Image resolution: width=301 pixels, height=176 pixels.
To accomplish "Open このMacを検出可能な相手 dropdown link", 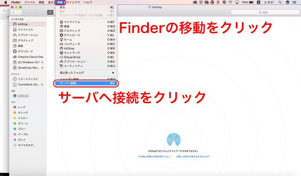I will 155,156.
